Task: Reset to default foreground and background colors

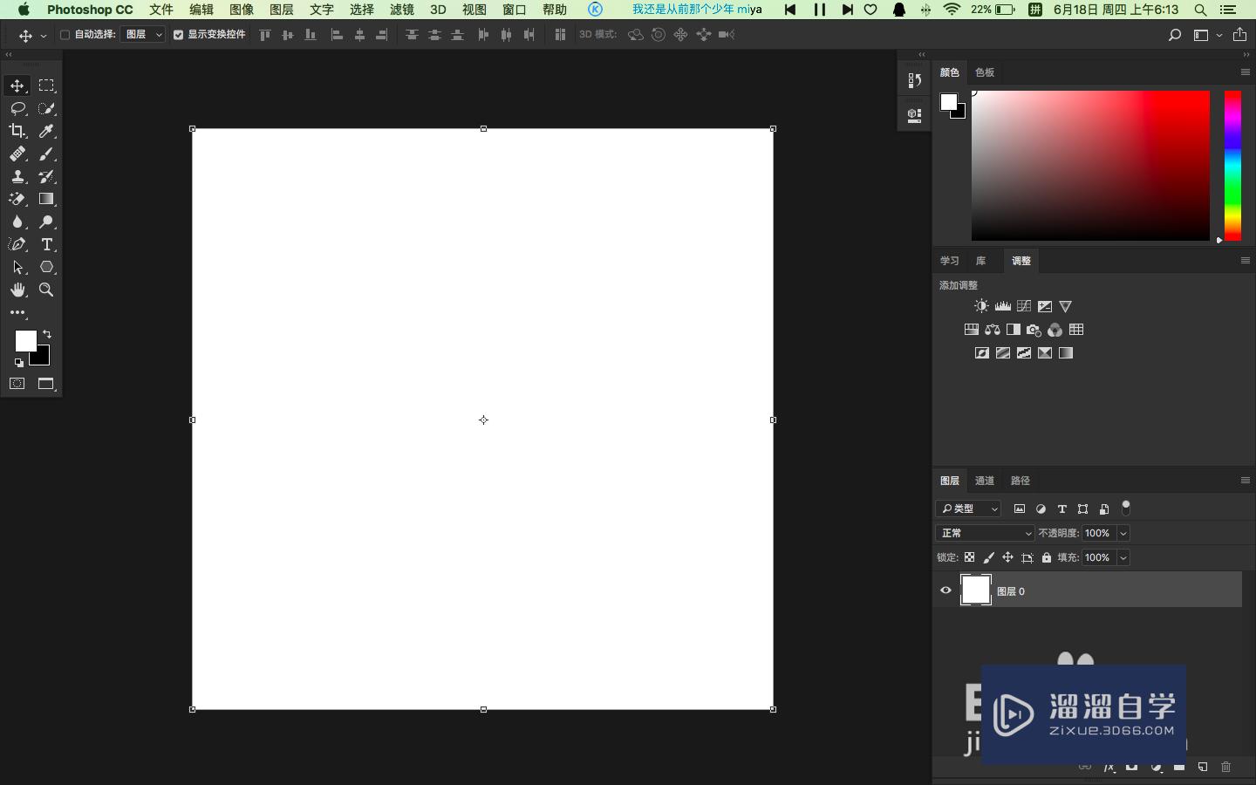Action: pyautogui.click(x=18, y=362)
